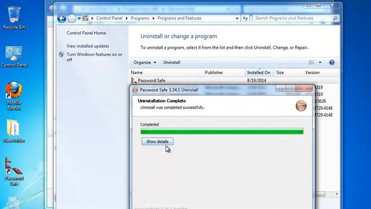Click the 8/19/2014 install date cell

(x=256, y=81)
